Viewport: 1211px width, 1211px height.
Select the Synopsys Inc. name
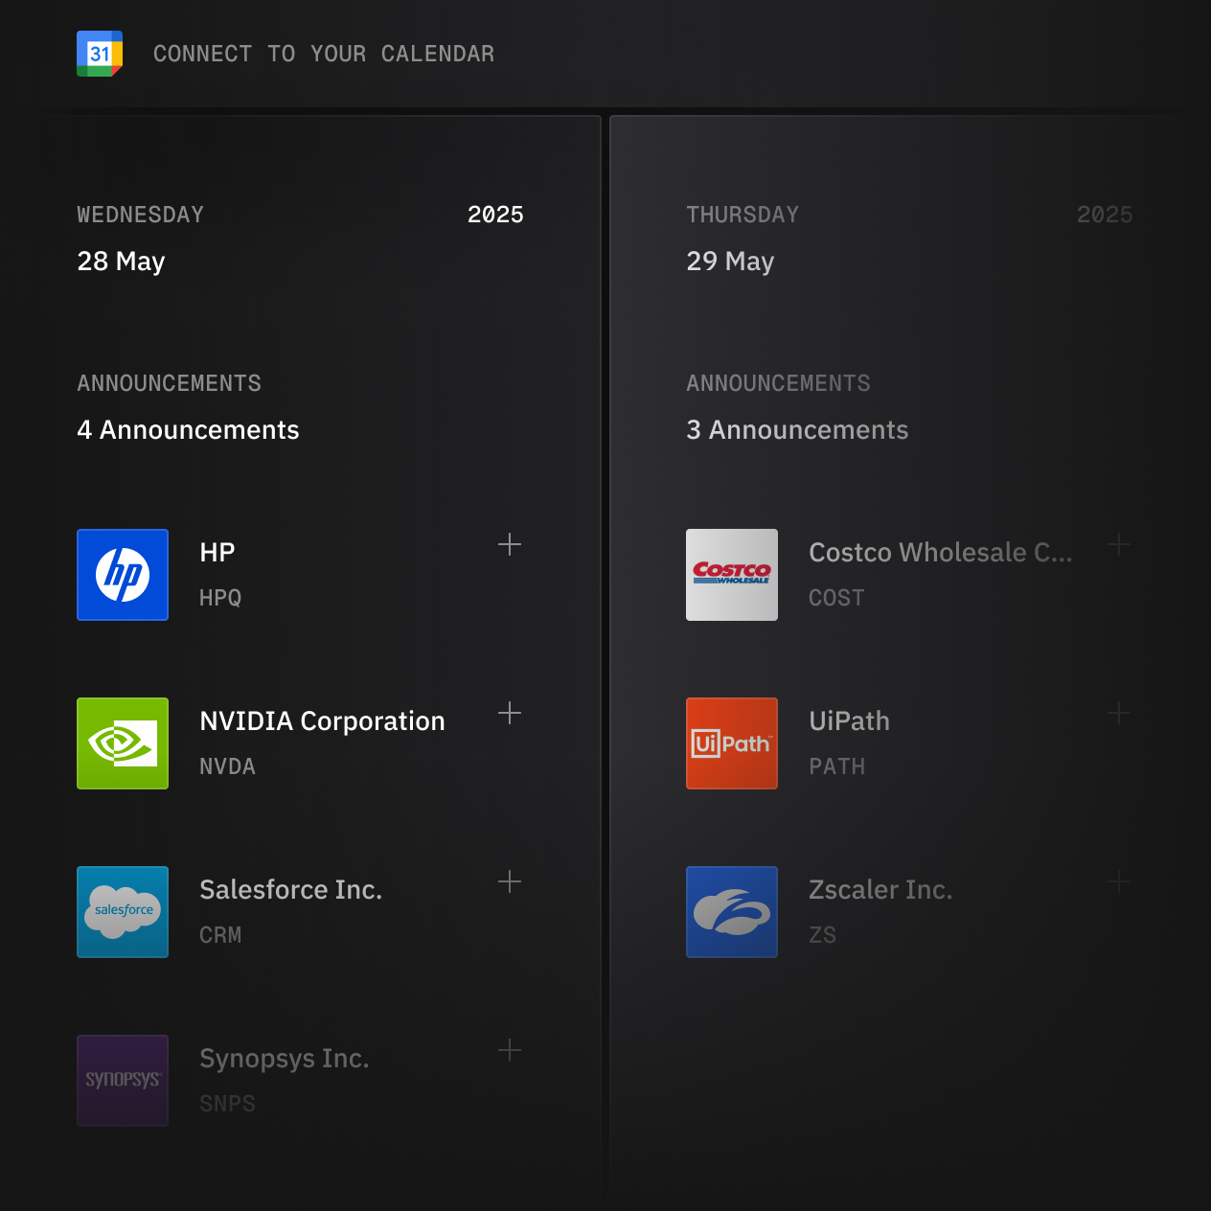coord(285,1059)
